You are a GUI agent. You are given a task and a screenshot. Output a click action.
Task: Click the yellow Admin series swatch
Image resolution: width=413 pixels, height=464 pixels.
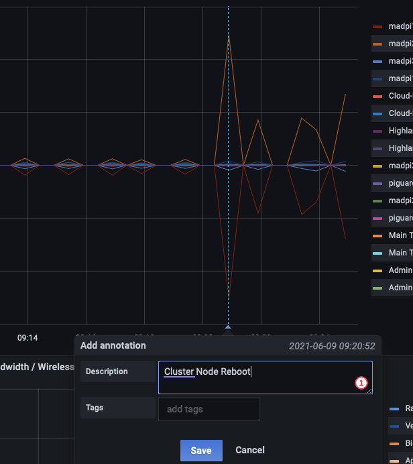[377, 271]
